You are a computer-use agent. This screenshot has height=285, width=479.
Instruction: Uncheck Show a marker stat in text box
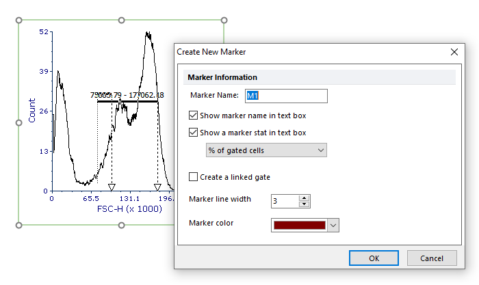click(193, 133)
